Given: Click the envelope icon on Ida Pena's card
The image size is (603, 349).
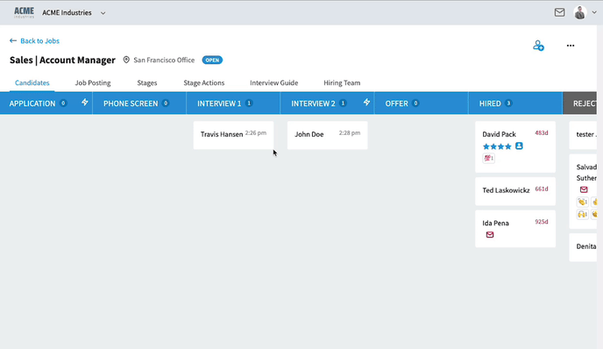Looking at the screenshot, I should tap(490, 235).
